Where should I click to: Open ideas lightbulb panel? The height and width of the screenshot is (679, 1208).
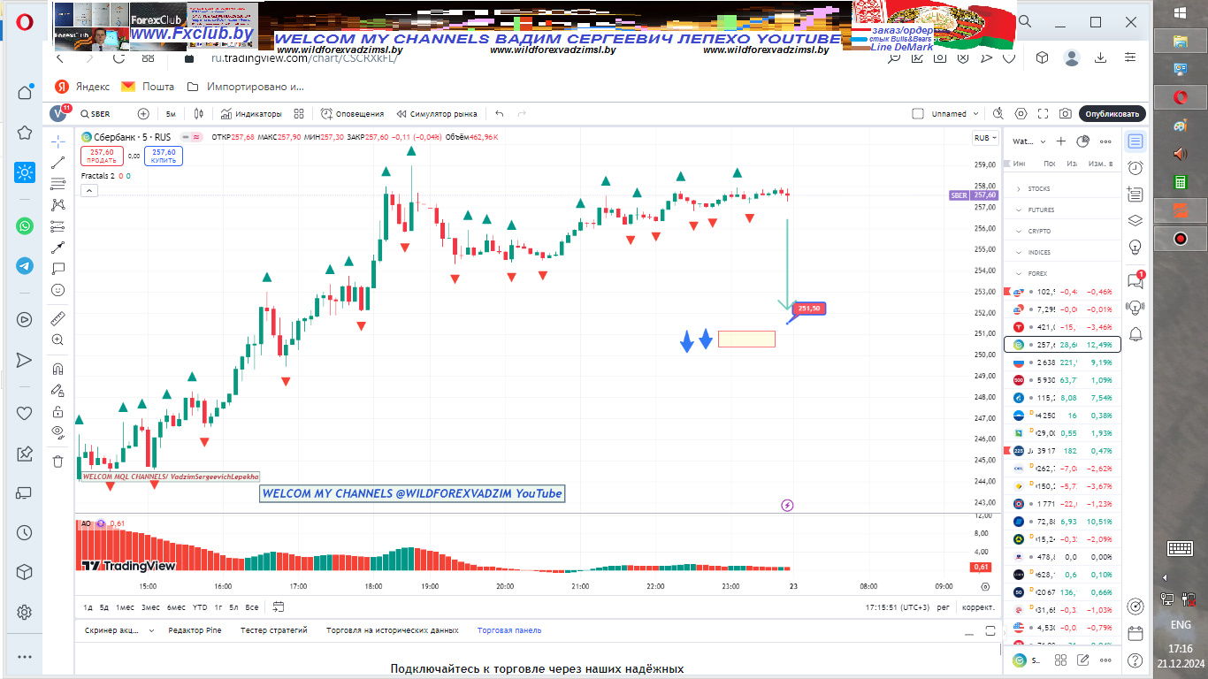(x=1135, y=246)
